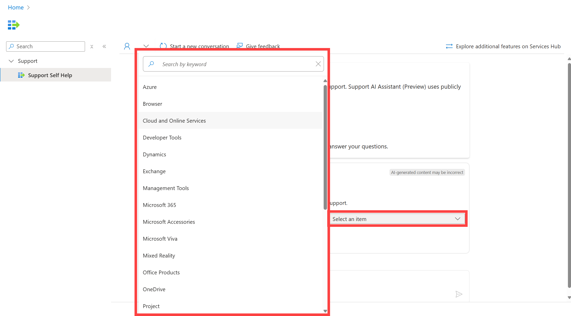Click the user profile icon
The image size is (571, 316).
126,46
